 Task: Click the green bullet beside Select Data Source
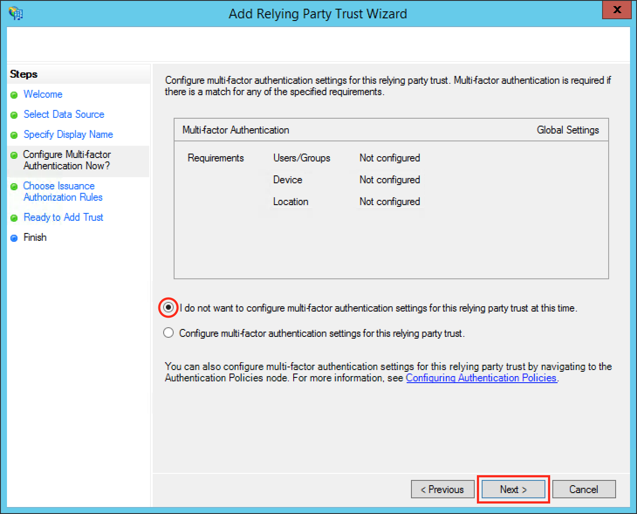pyautogui.click(x=14, y=115)
